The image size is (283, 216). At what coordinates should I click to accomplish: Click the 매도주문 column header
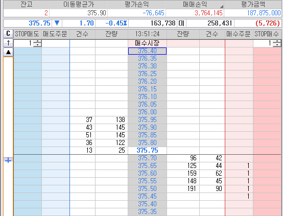(56, 34)
